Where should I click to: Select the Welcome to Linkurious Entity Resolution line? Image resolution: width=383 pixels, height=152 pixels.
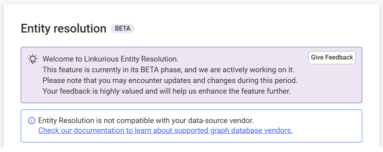point(110,59)
